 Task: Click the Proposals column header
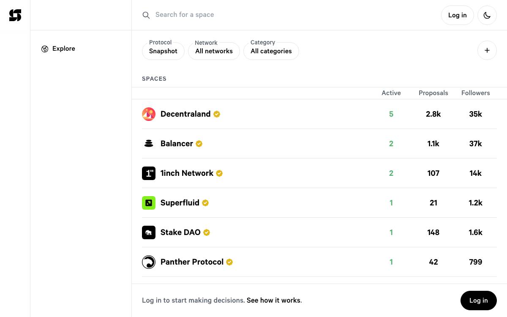tap(433, 93)
